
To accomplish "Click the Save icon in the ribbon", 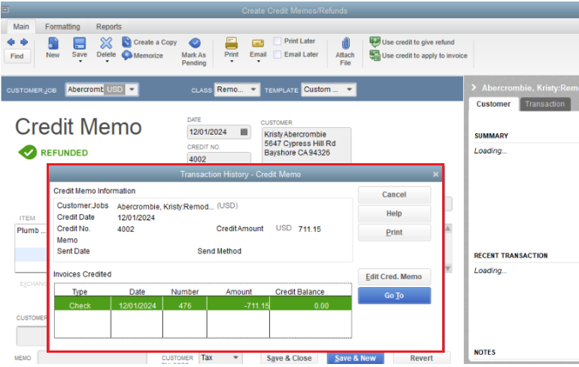I will (79, 47).
